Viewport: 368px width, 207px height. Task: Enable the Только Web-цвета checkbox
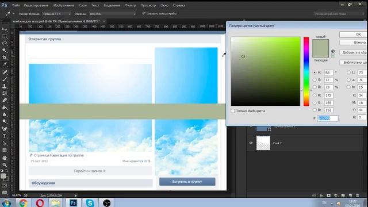[x=233, y=111]
